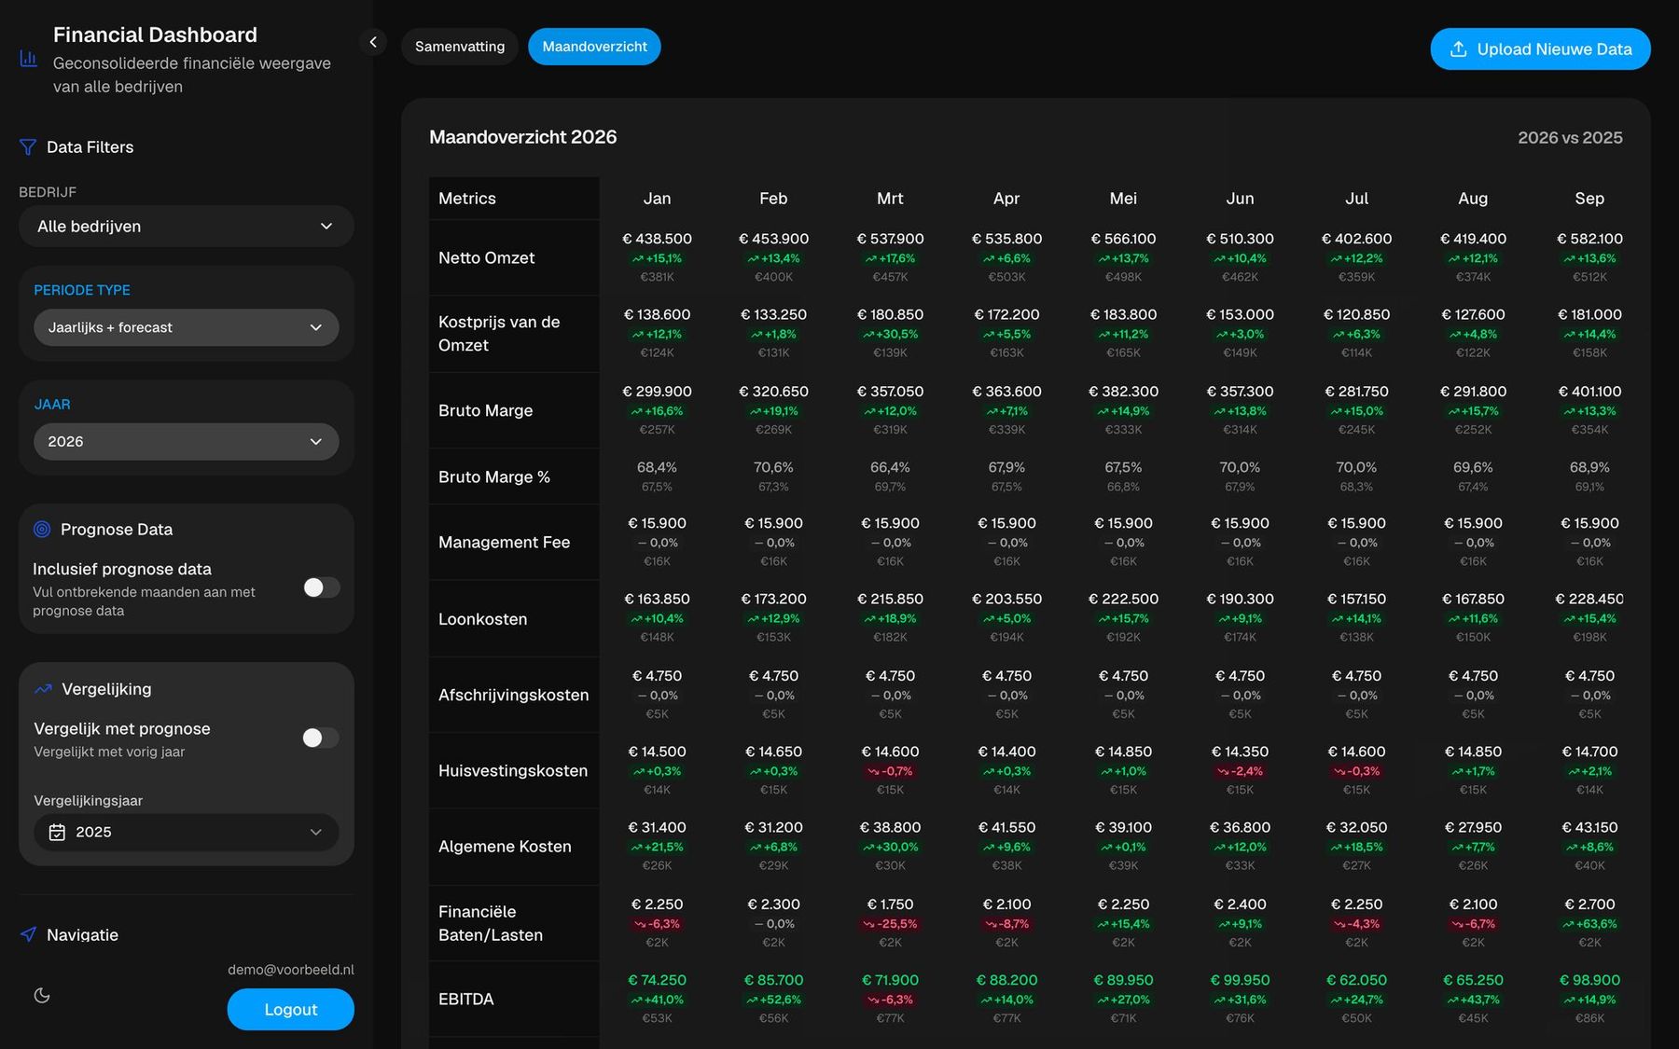Click the Sep column header
This screenshot has height=1049, width=1679.
click(x=1589, y=199)
